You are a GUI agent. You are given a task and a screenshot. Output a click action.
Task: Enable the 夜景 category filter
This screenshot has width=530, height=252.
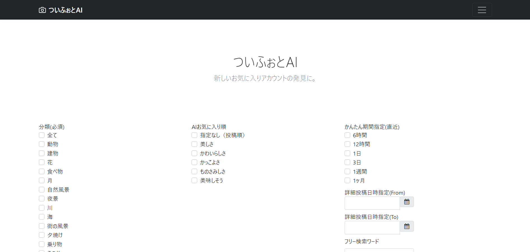point(41,199)
